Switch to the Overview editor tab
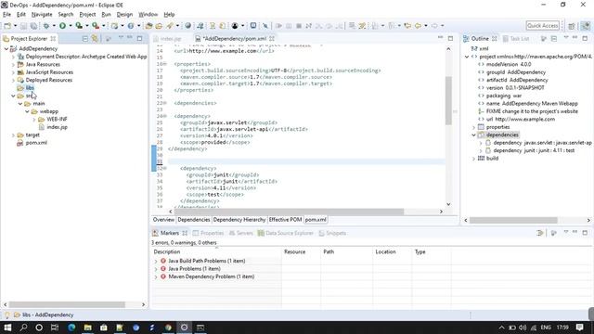 point(163,220)
